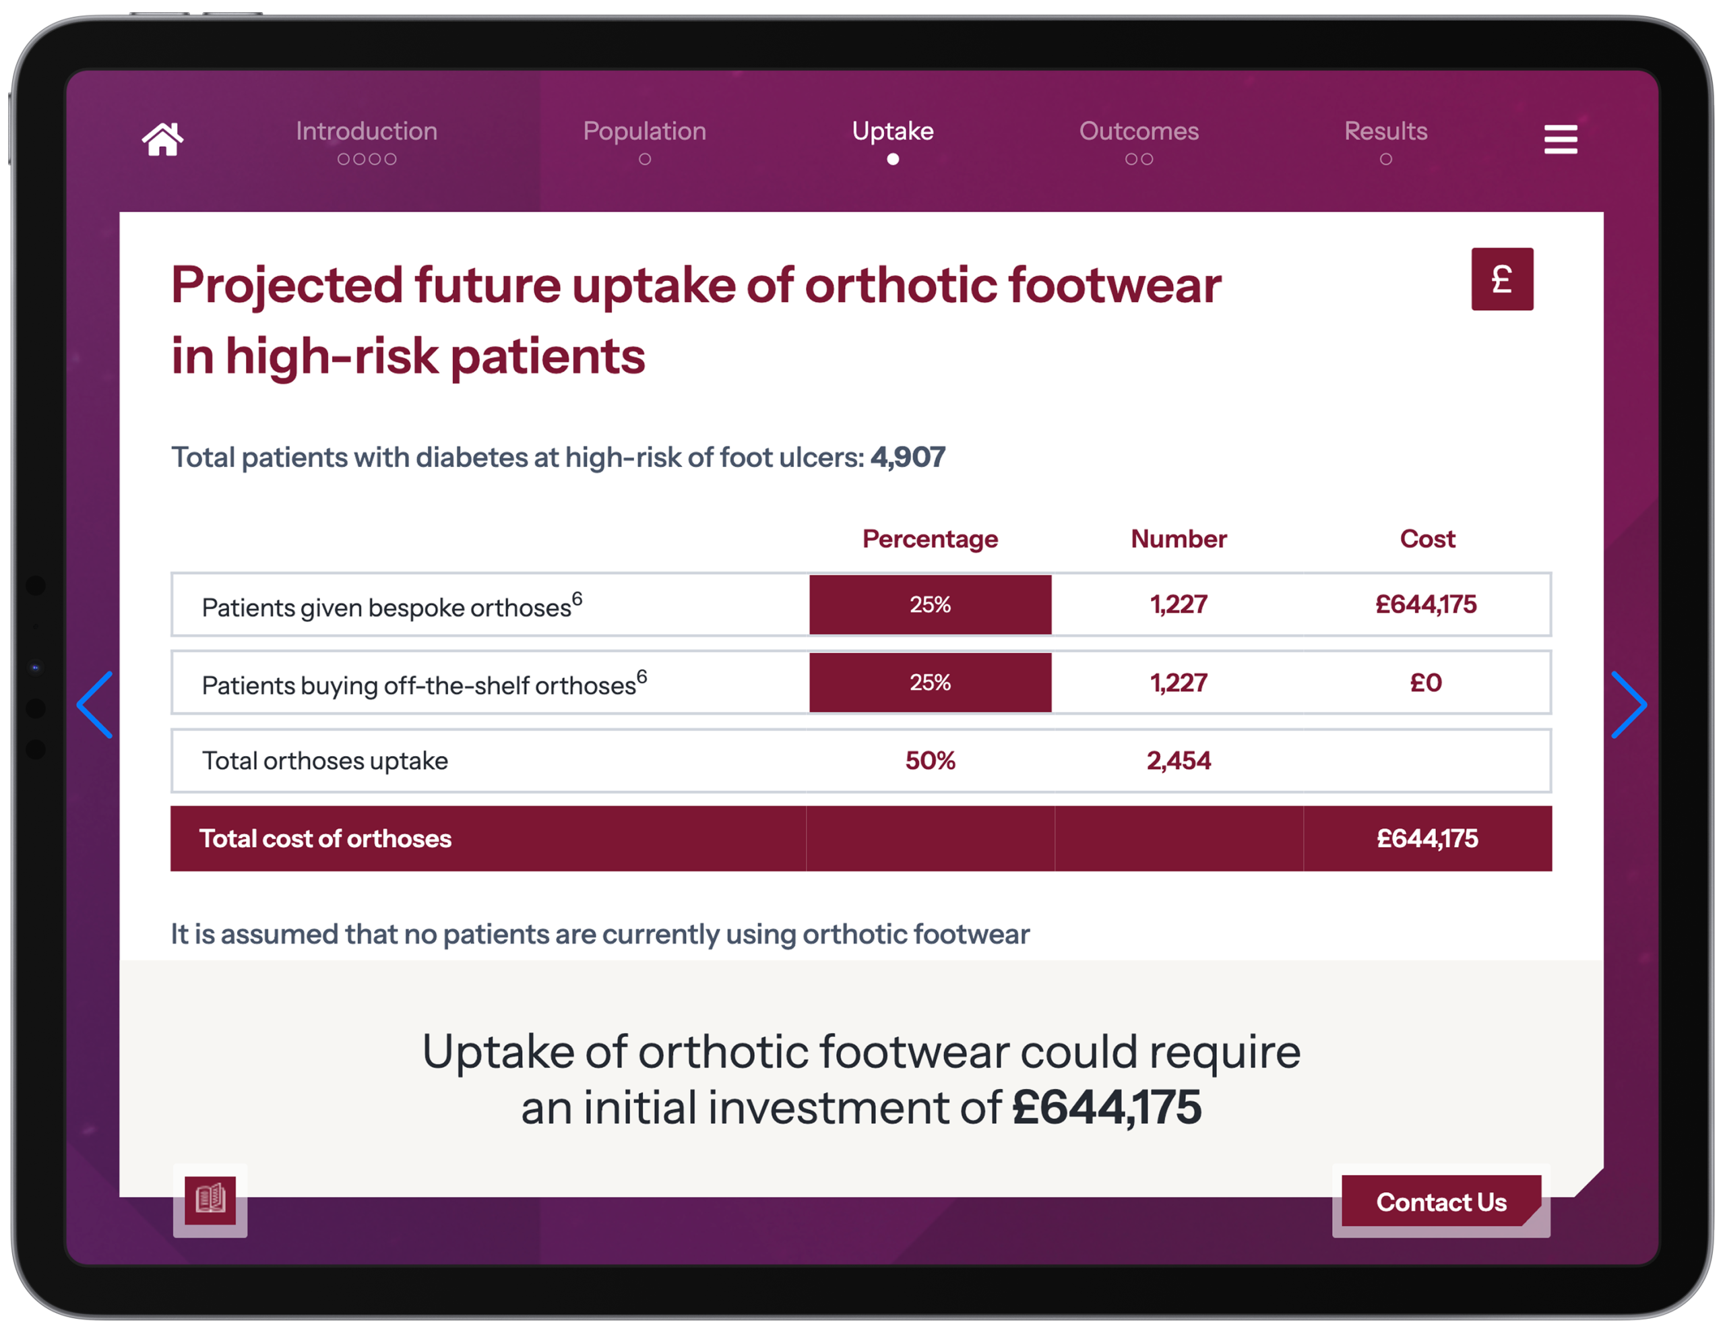
Task: Edit bespoke orthoses 25% percentage field
Action: [930, 604]
